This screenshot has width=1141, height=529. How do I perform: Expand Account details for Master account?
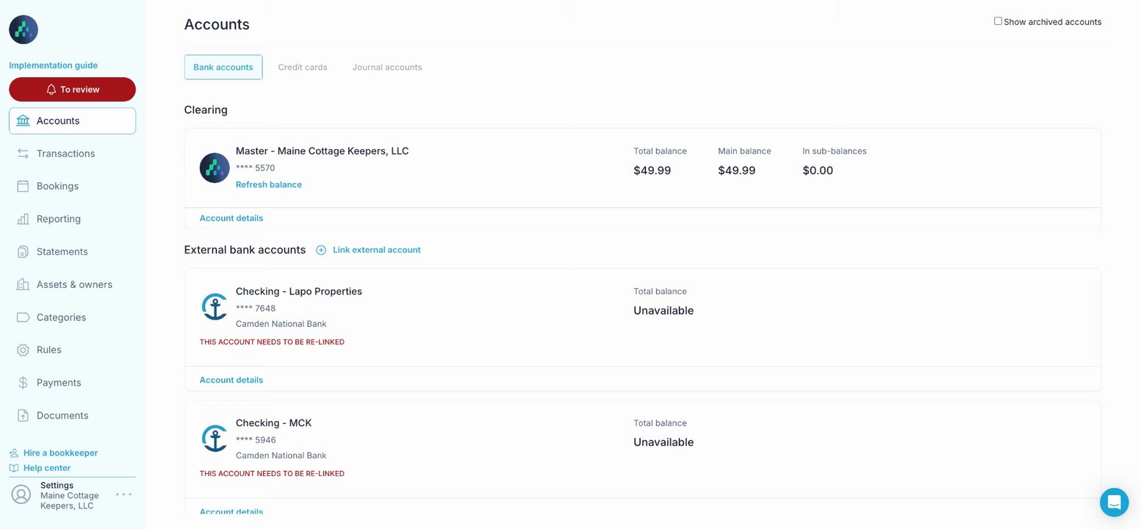pyautogui.click(x=231, y=218)
